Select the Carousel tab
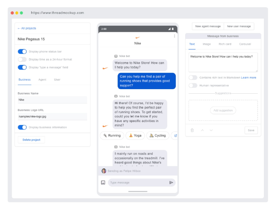This screenshot has height=210, width=276. pos(245,44)
